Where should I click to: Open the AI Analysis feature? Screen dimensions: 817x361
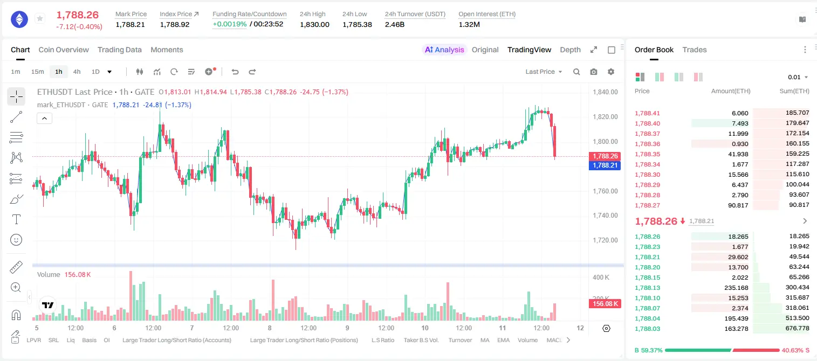pos(444,50)
